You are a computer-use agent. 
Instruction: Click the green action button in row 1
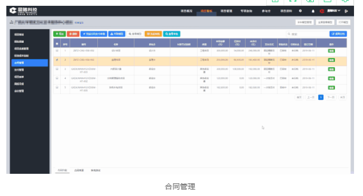[x=331, y=51]
